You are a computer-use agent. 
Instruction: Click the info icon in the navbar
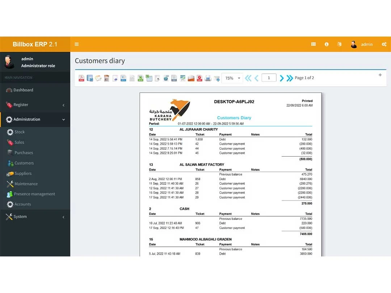pyautogui.click(x=327, y=44)
